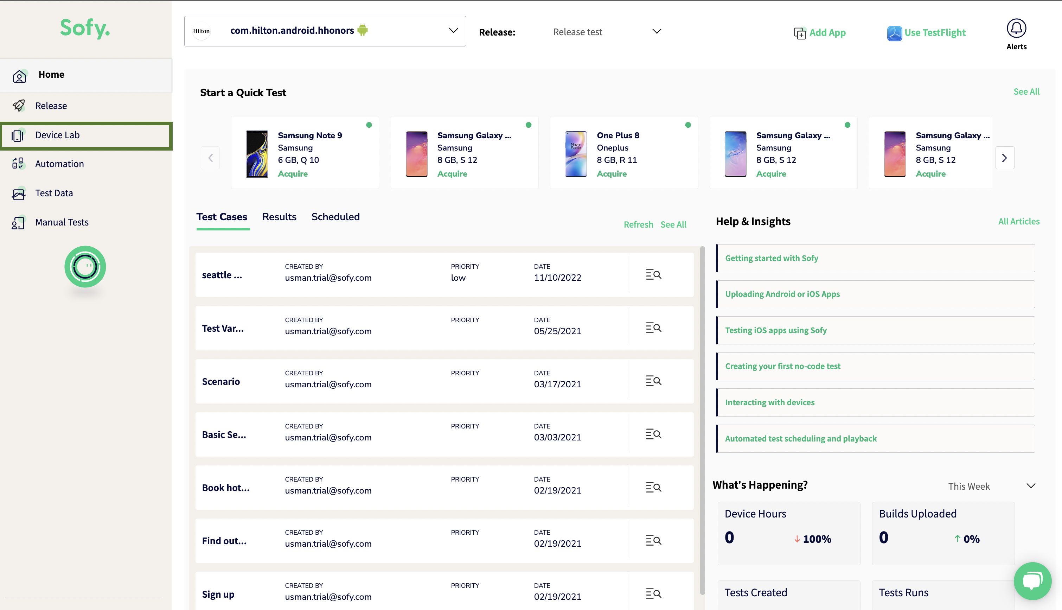Open Interacting with devices article
The width and height of the screenshot is (1062, 610).
tap(876, 402)
